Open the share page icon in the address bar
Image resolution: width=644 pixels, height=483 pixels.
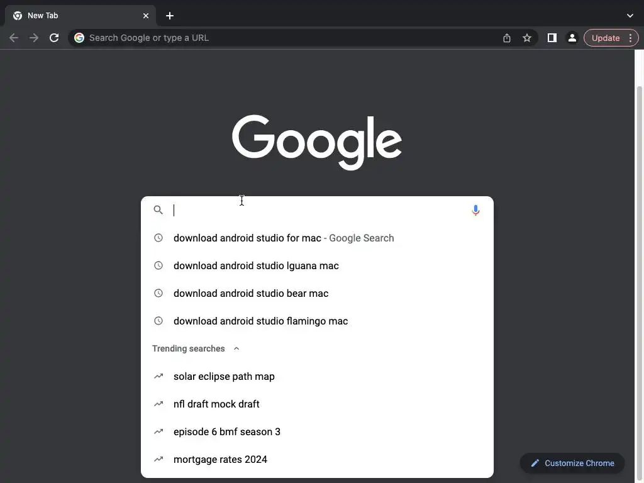click(x=507, y=38)
